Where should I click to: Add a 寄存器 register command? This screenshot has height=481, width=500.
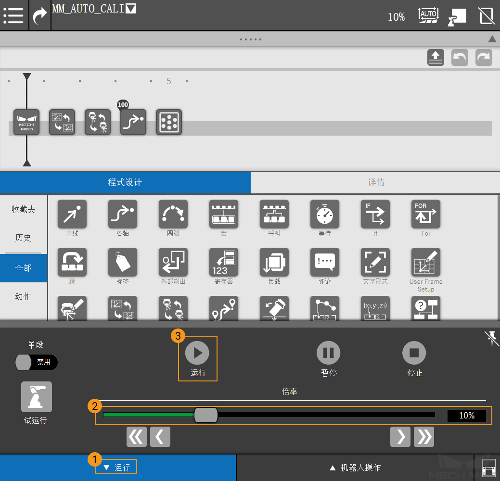[x=224, y=262]
